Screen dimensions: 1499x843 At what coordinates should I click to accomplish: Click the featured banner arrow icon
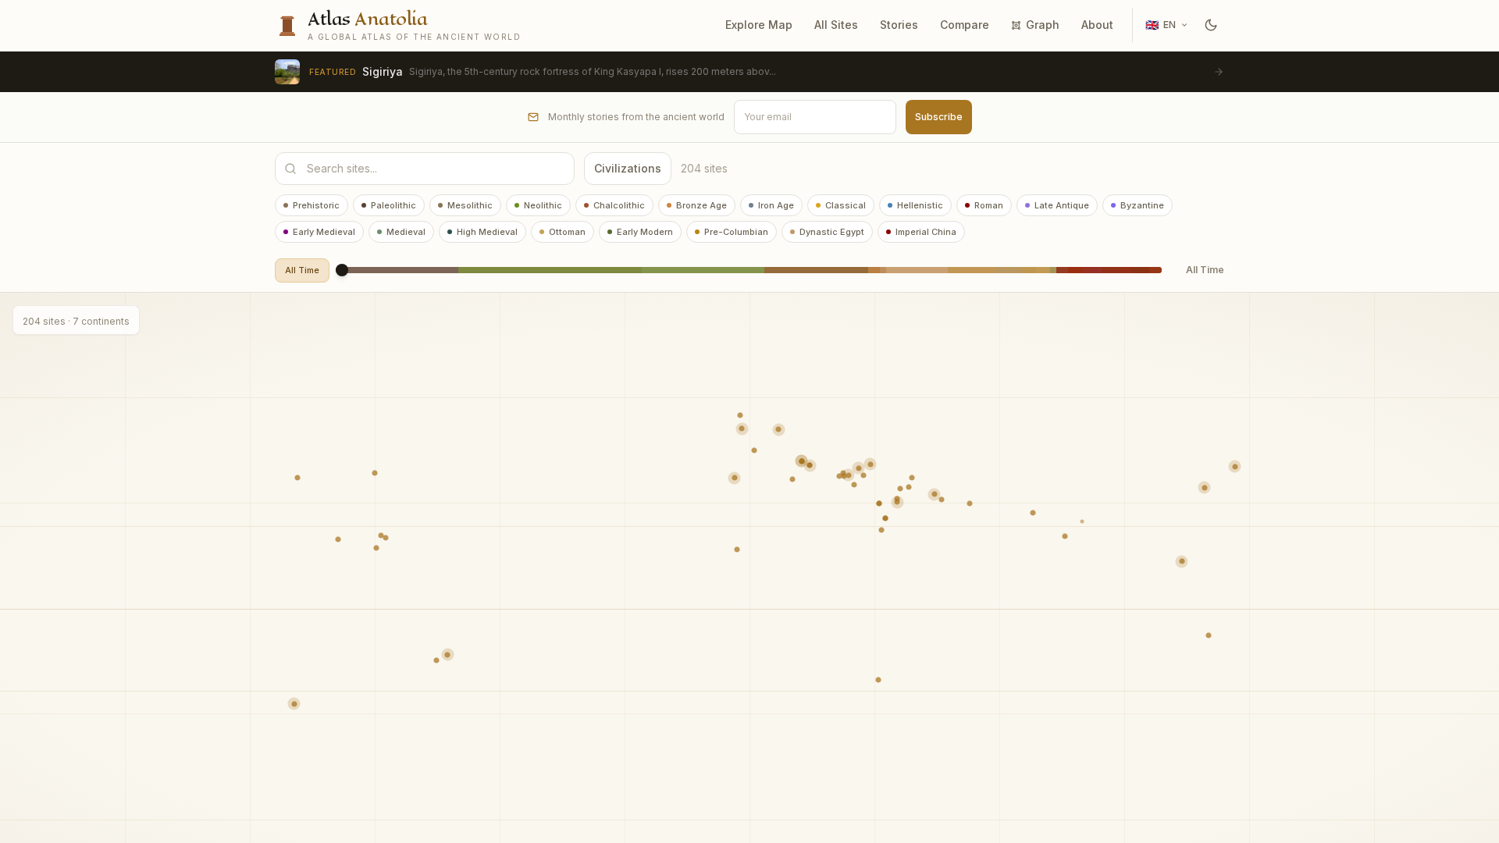click(x=1219, y=72)
